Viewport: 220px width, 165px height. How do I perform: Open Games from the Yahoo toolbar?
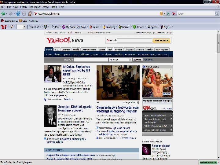[94, 27]
